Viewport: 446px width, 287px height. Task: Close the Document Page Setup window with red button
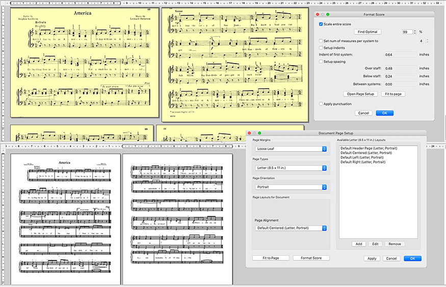249,133
